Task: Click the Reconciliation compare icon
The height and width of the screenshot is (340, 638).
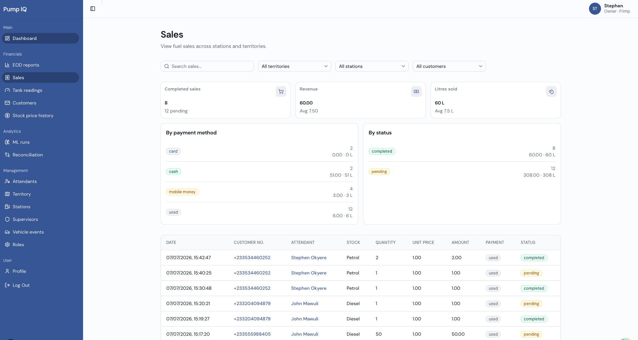Action: pos(7,155)
